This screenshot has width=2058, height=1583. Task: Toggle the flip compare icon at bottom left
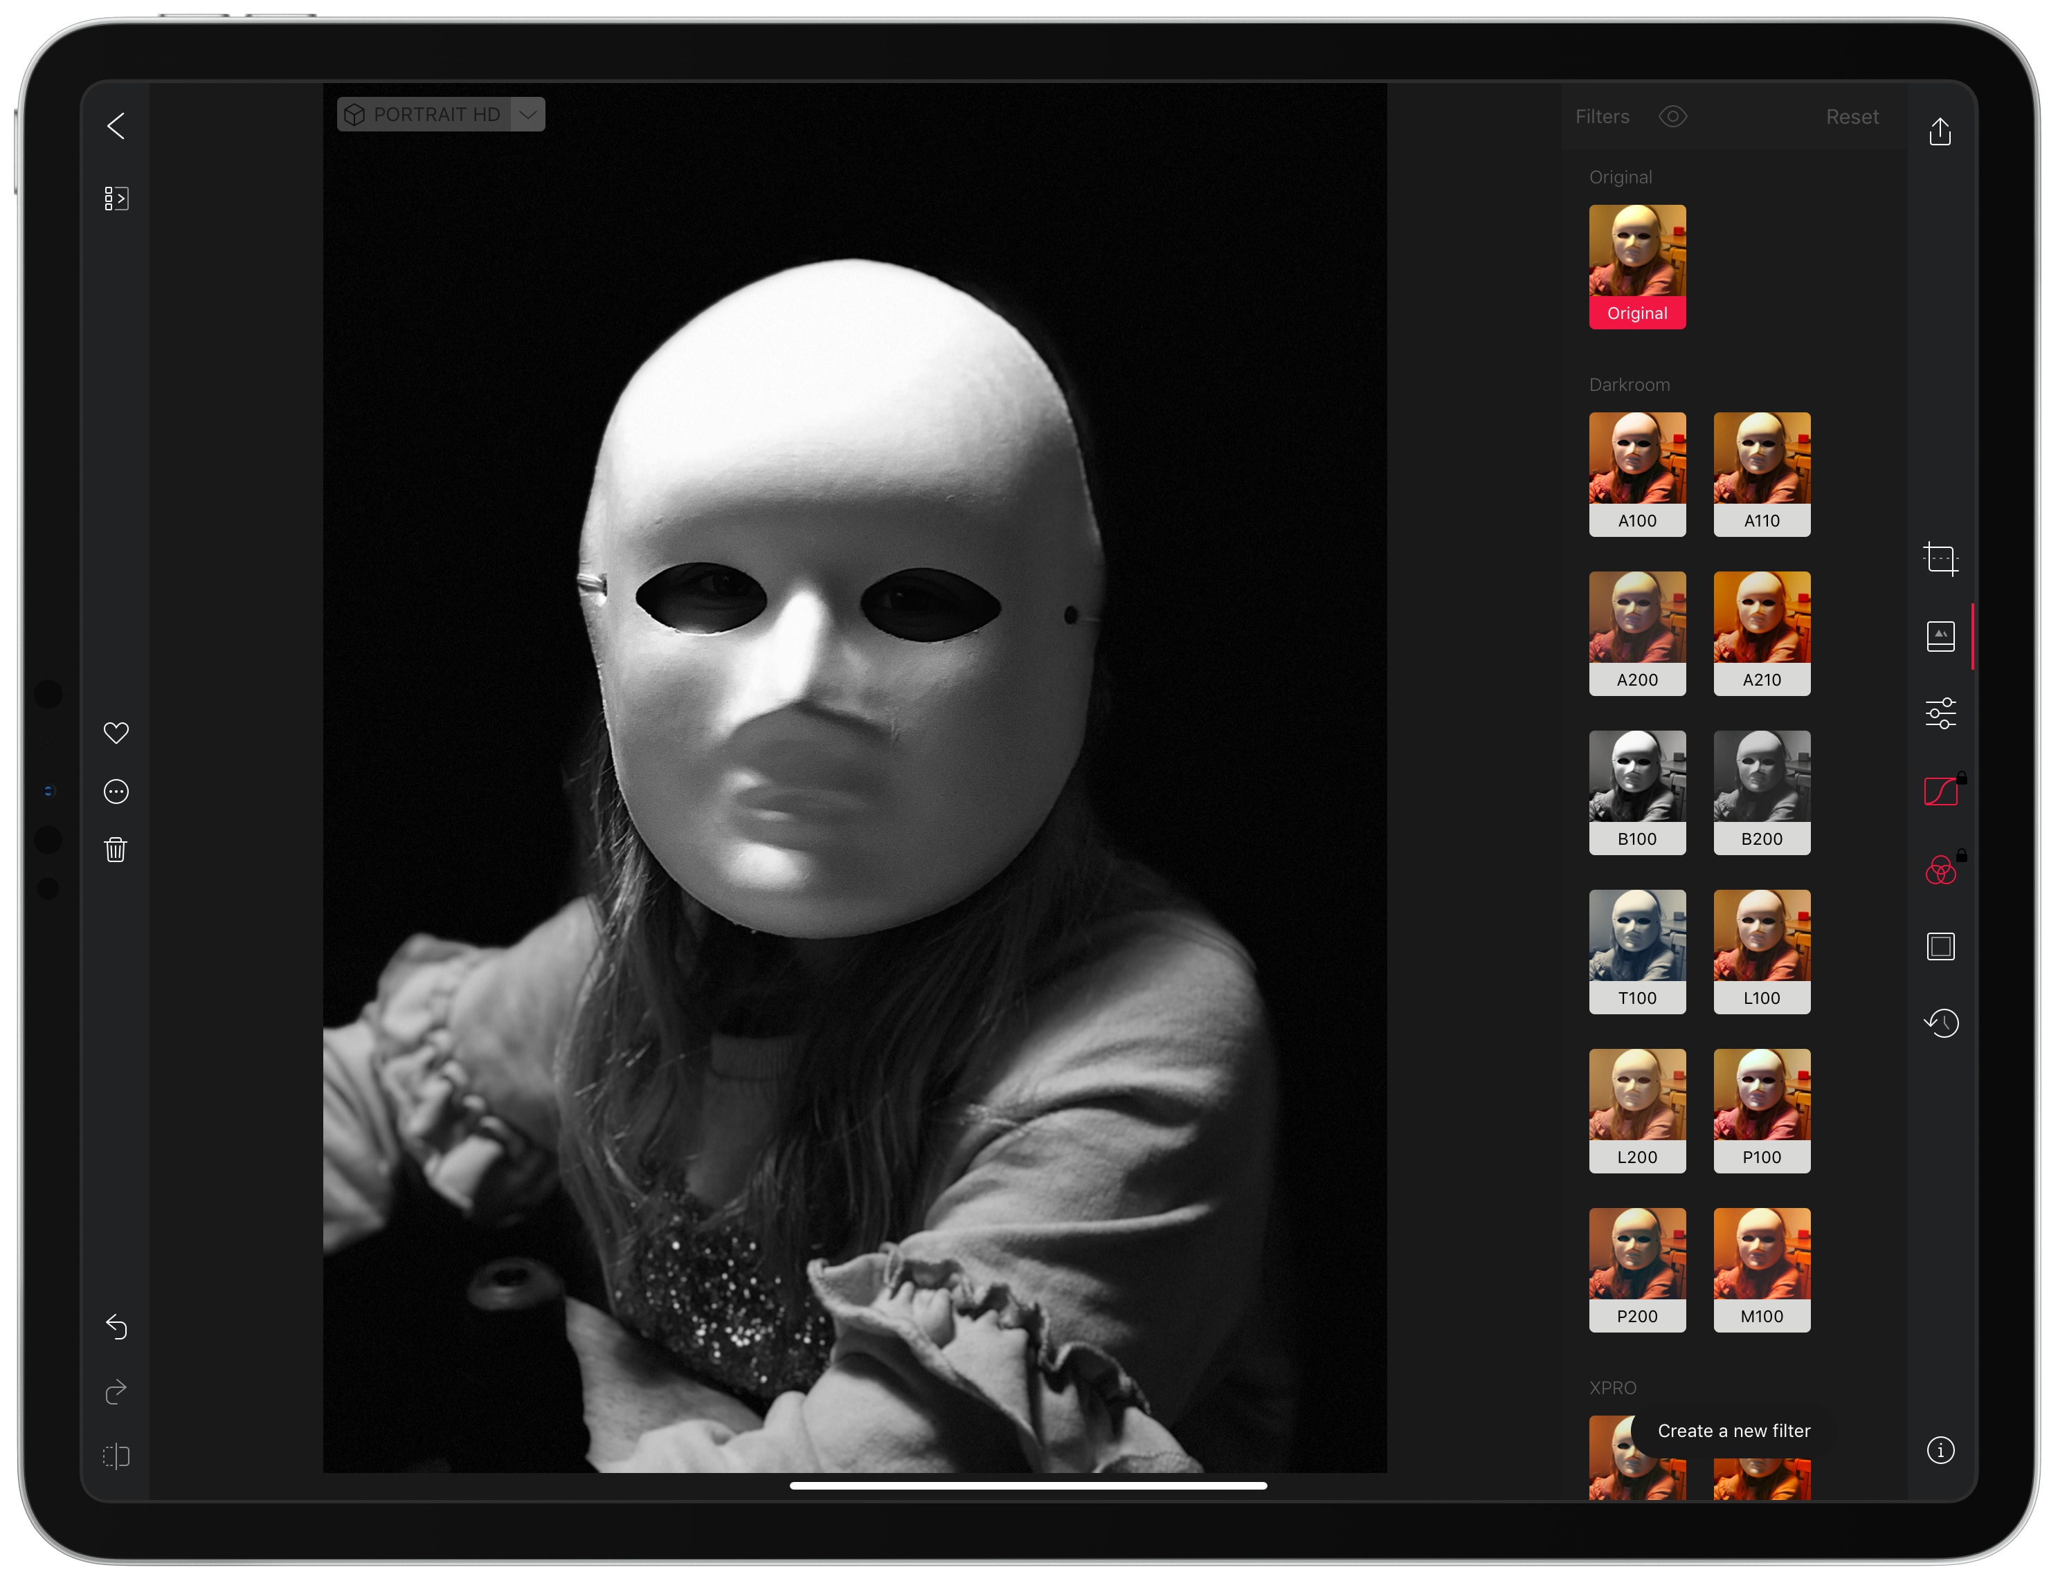[x=116, y=1456]
